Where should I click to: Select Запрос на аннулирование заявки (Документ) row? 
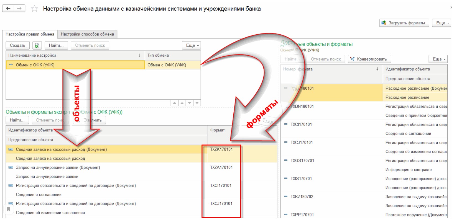(107, 167)
